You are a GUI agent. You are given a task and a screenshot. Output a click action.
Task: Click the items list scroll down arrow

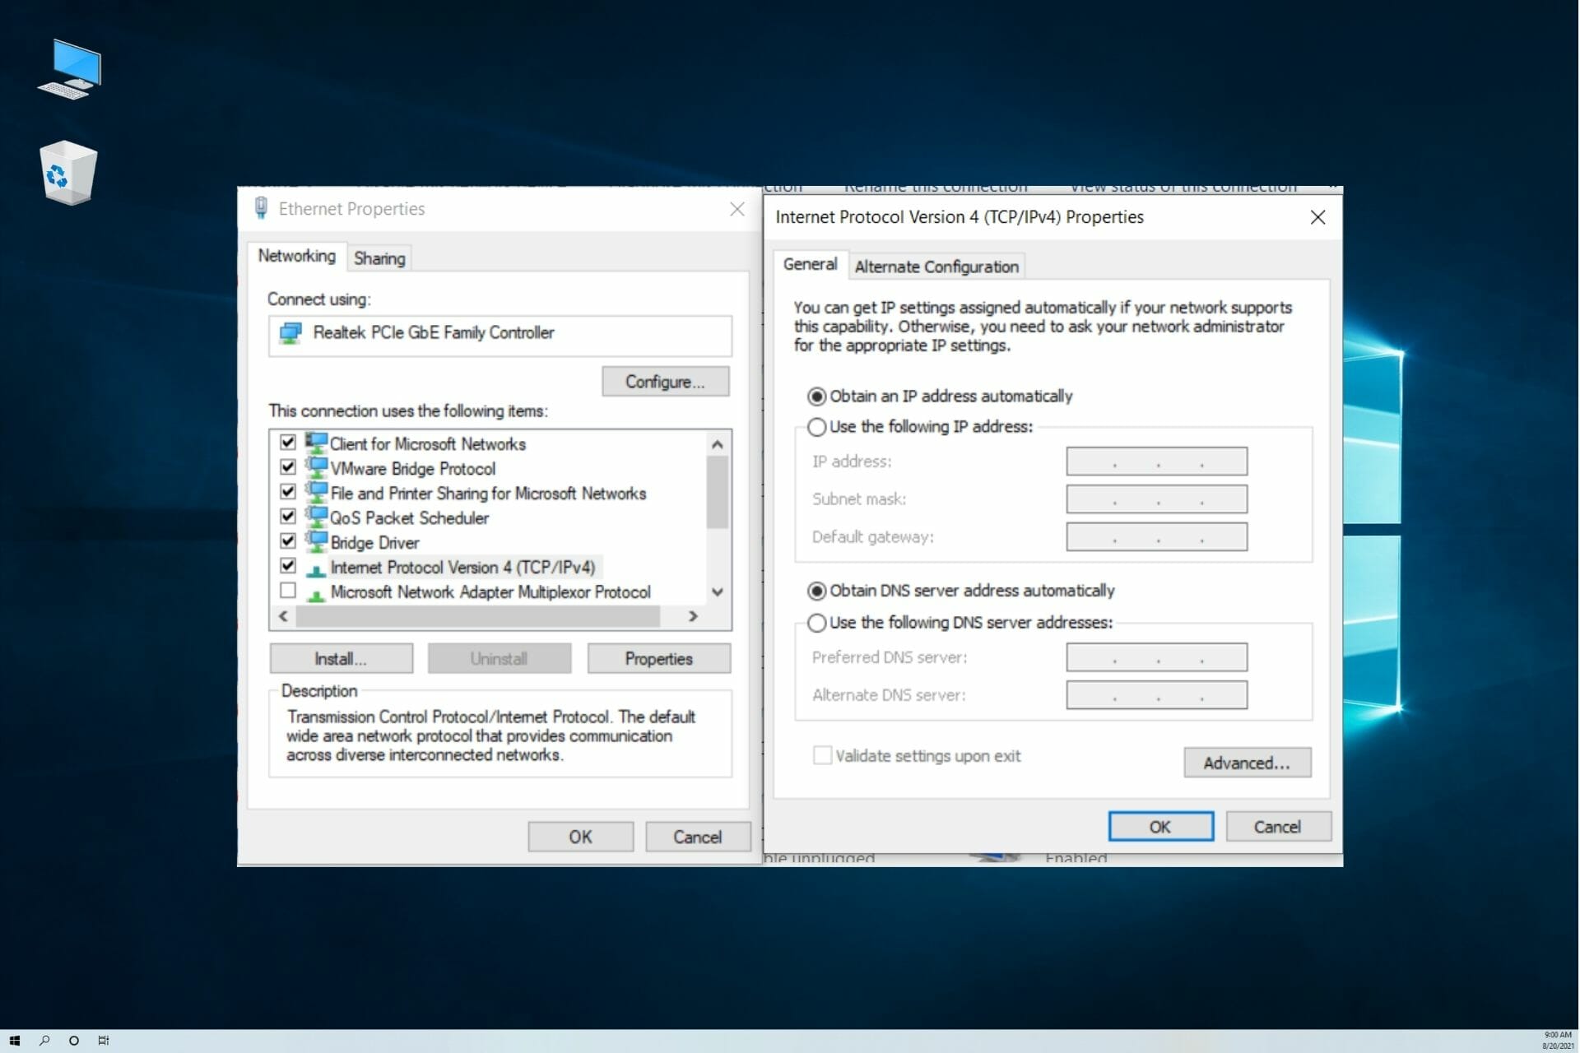pos(718,592)
